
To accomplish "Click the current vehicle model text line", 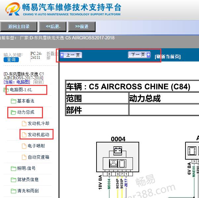I will pos(57,38).
